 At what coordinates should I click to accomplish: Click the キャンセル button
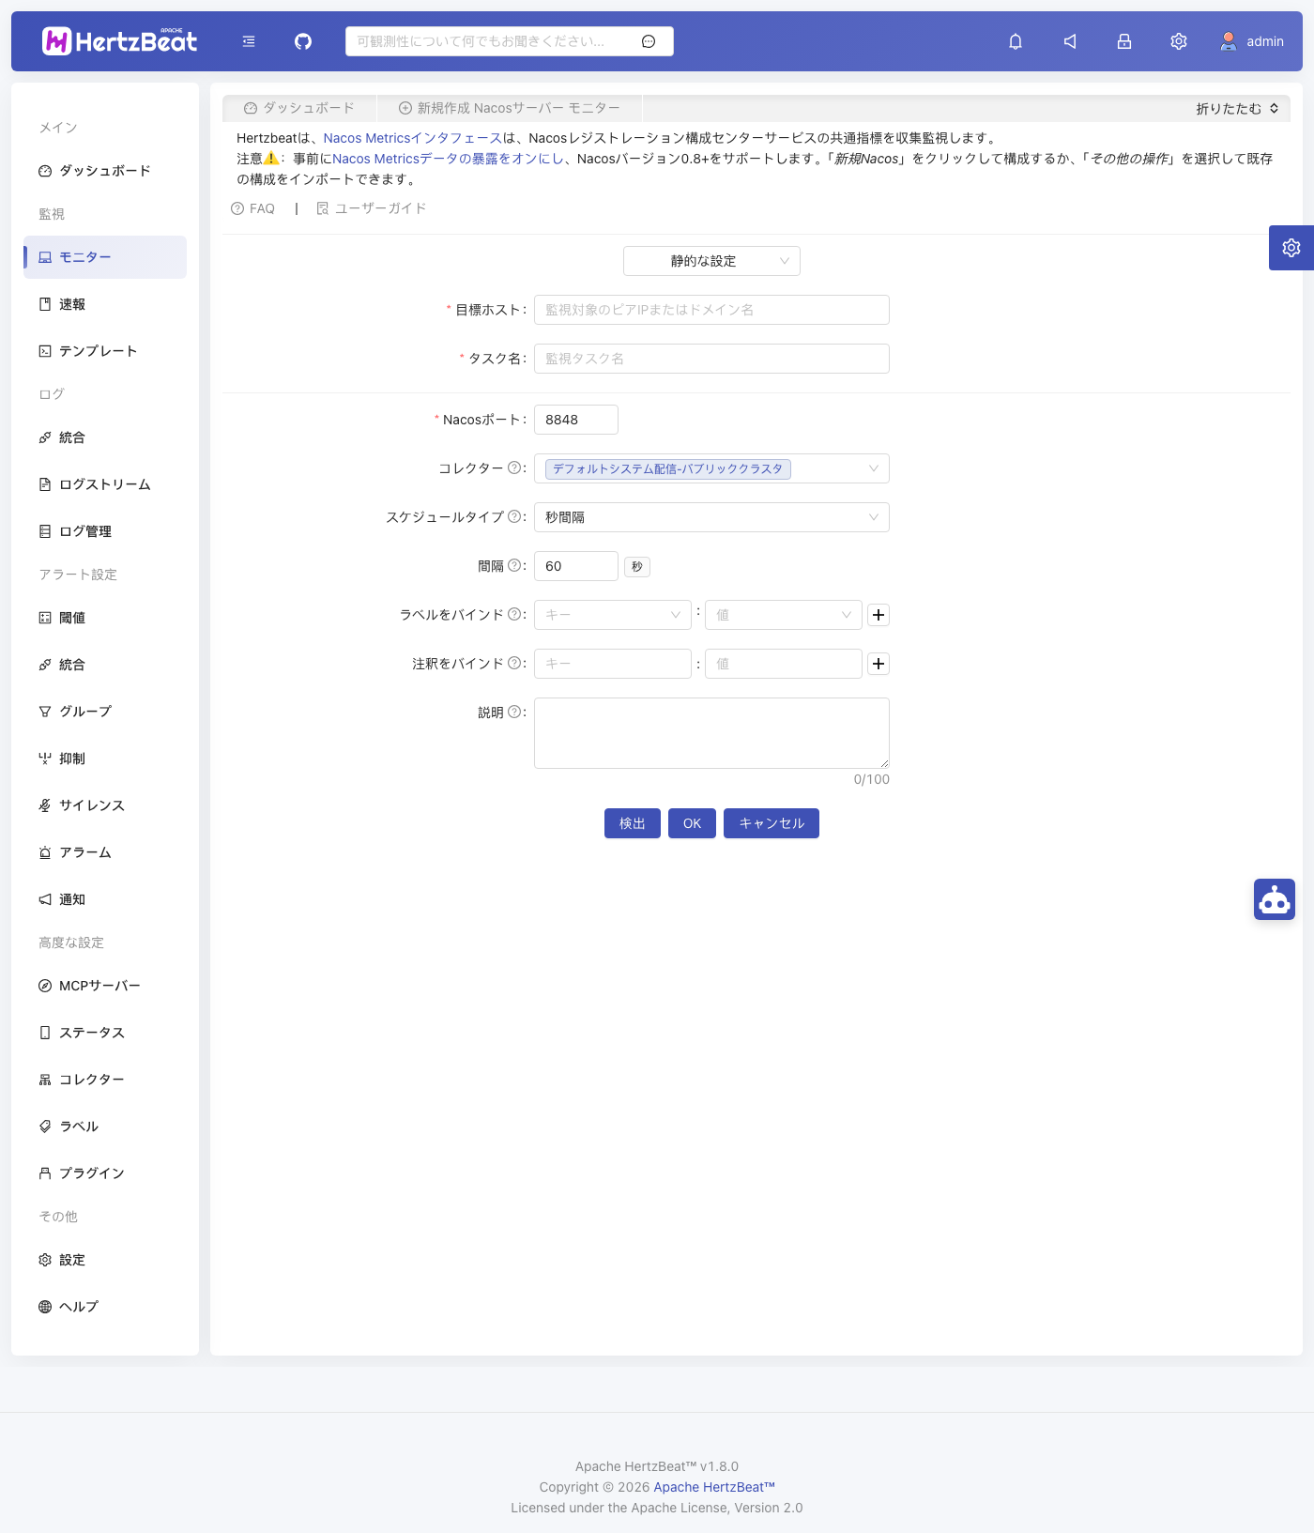coord(772,823)
